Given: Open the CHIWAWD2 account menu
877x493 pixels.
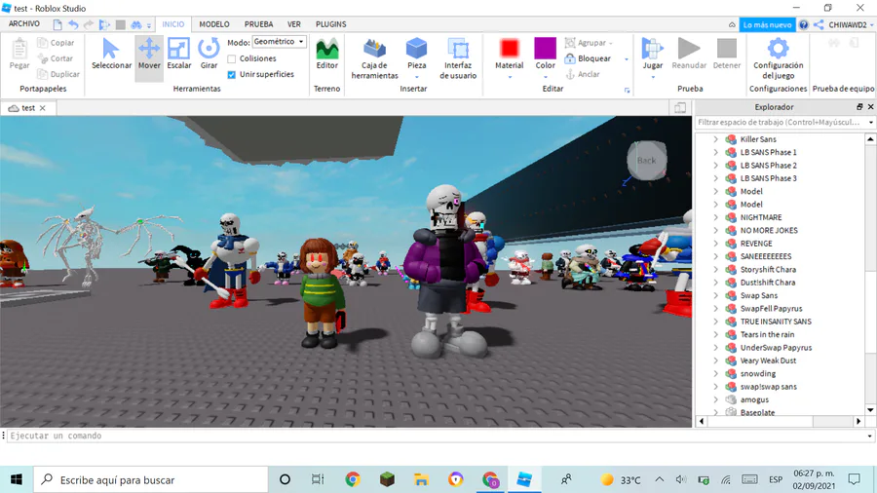Looking at the screenshot, I should (x=851, y=24).
